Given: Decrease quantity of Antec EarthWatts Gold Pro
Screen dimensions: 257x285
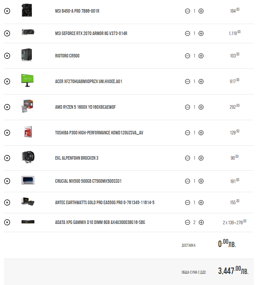Looking at the screenshot, I should (187, 203).
